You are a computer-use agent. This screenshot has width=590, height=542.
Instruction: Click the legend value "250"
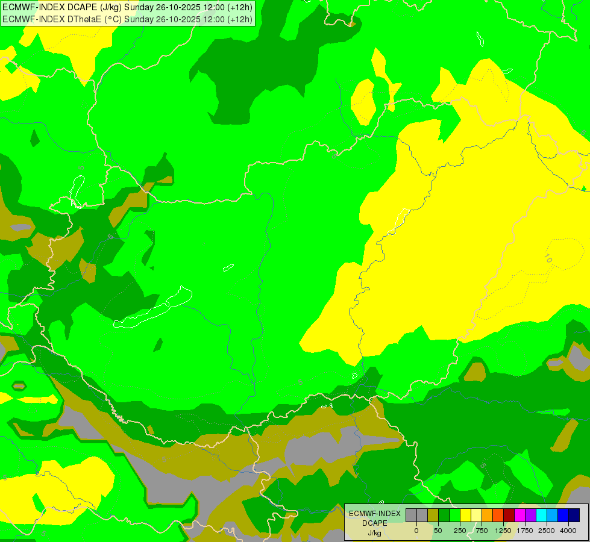click(460, 531)
